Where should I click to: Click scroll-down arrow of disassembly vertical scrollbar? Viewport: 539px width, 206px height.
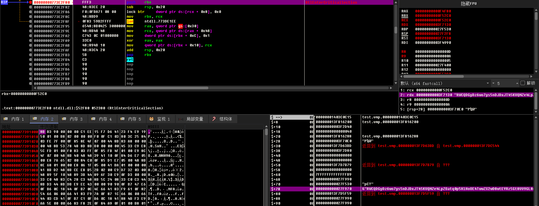pyautogui.click(x=396, y=83)
